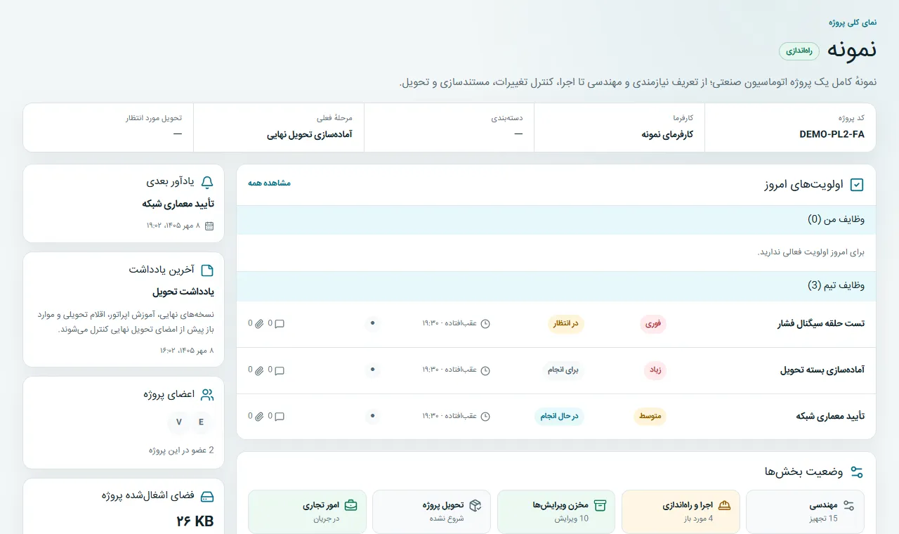Open the task تست حلقه سیگنال فشار
Image resolution: width=899 pixels, height=534 pixels.
point(821,324)
